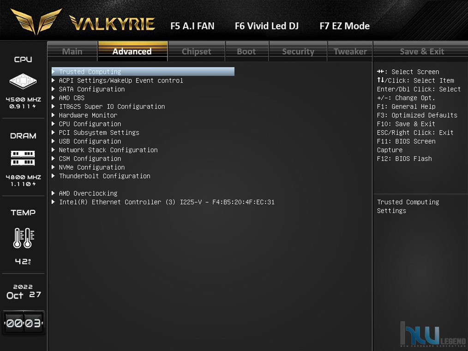Expand arrow beside IT8625 Super IO Configuration
Viewport: 468px width, 351px height.
point(54,106)
